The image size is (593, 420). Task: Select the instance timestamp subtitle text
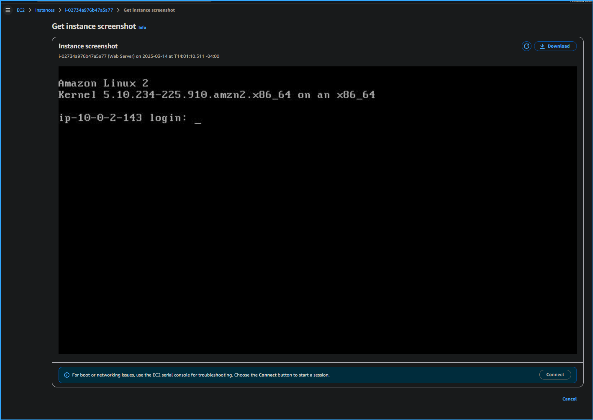coord(139,56)
